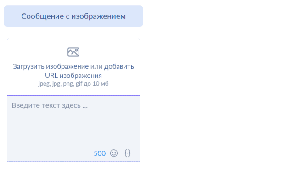This screenshot has width=298, height=169.
Task: Select the «URL изображения» link line
Action: coord(73,76)
